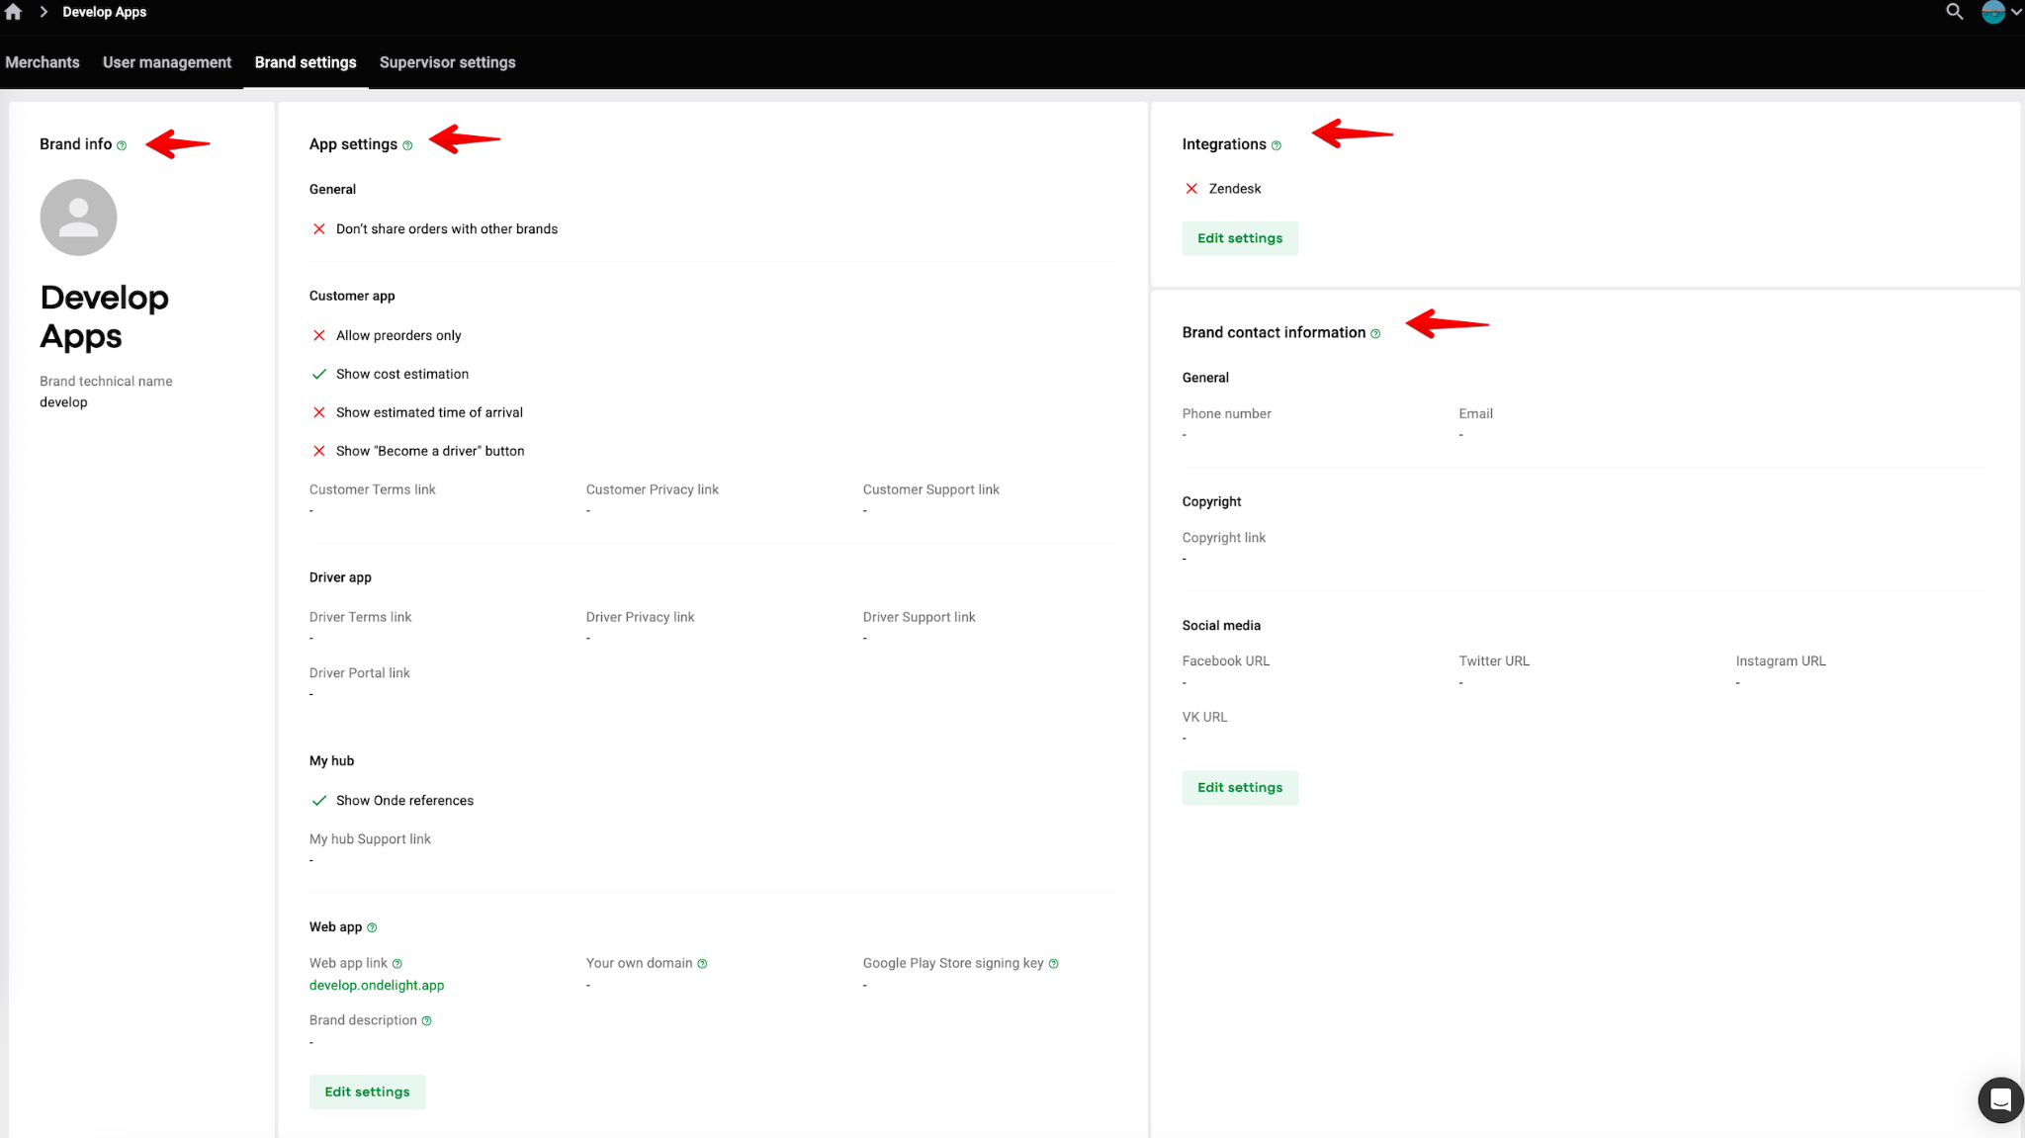The image size is (2025, 1138).
Task: Click help icon next to Brand info
Action: [122, 145]
